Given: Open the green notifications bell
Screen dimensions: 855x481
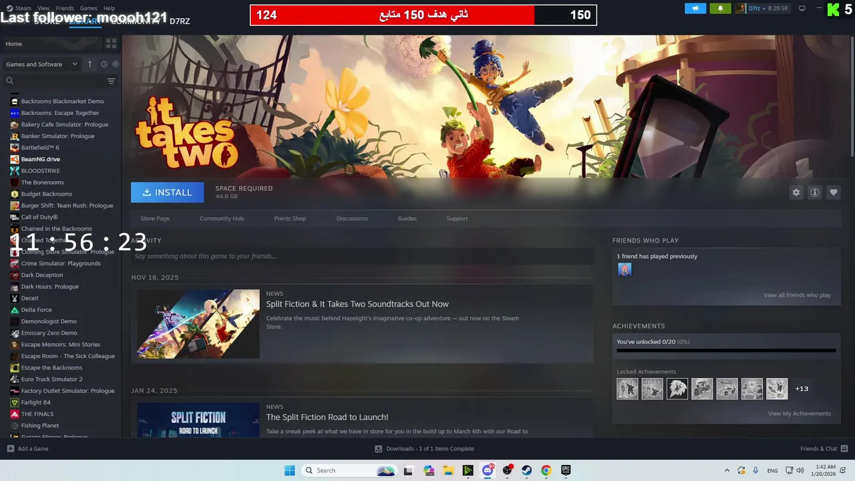Looking at the screenshot, I should tap(720, 9).
